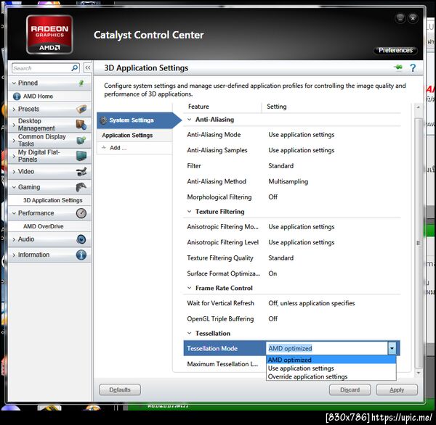436x425 pixels.
Task: Collapse the Texture Filtering section
Action: click(x=190, y=212)
